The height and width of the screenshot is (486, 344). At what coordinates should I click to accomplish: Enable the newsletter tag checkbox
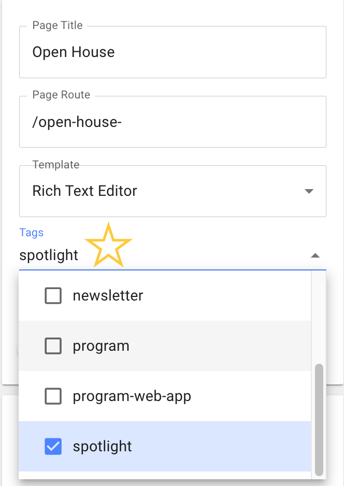tap(52, 295)
